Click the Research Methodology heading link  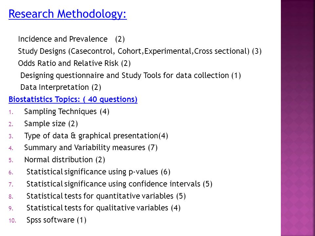(x=68, y=14)
